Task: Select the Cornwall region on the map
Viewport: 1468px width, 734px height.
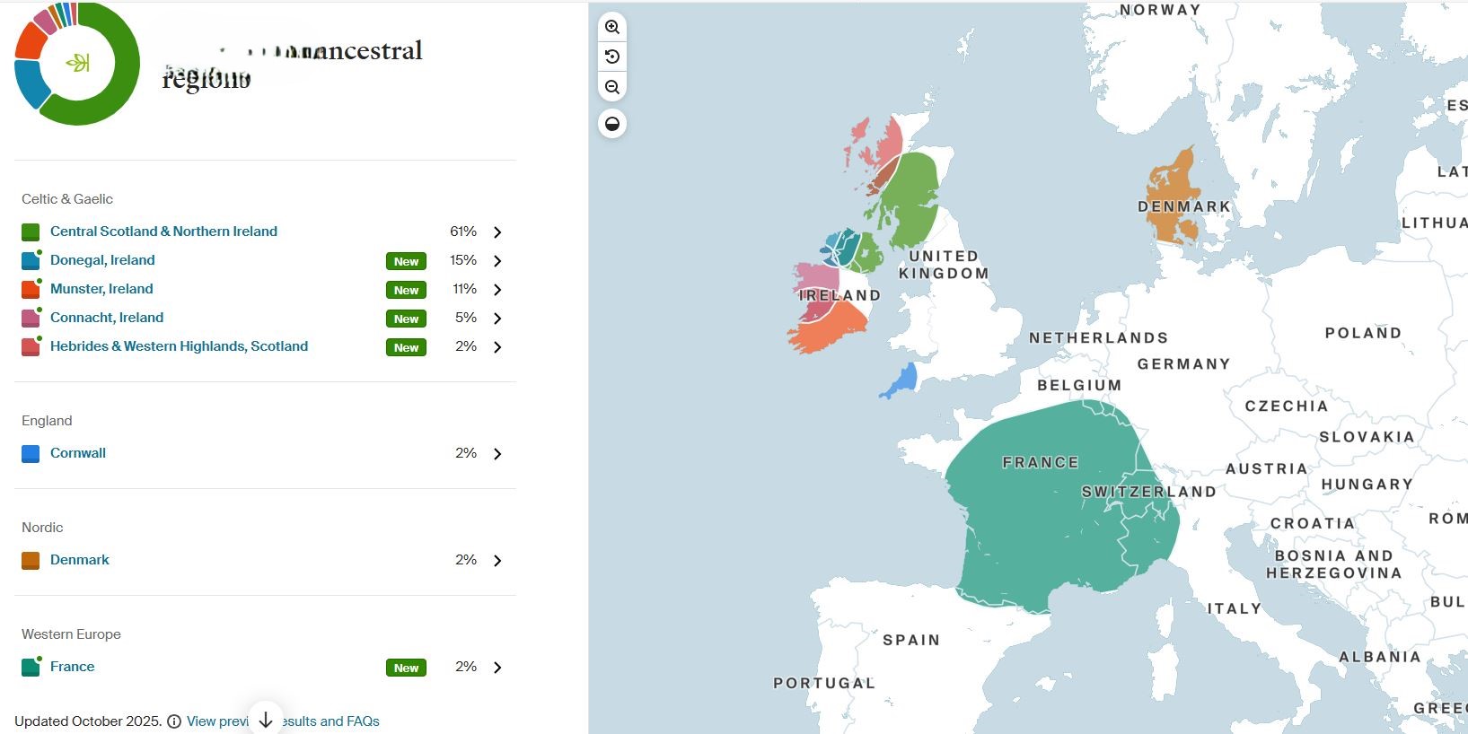Action: [x=901, y=380]
